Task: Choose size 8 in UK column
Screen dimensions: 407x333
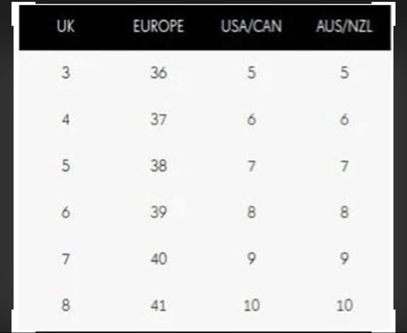Action: pyautogui.click(x=66, y=305)
